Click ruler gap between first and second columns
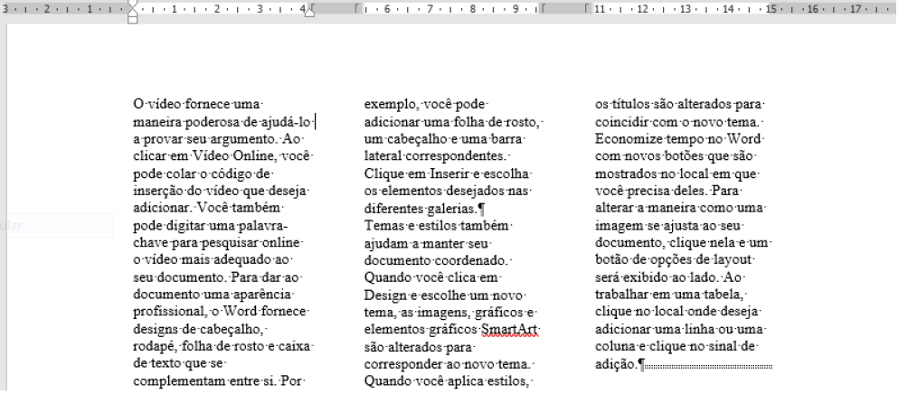Viewport: 898px width, 394px height. point(335,9)
